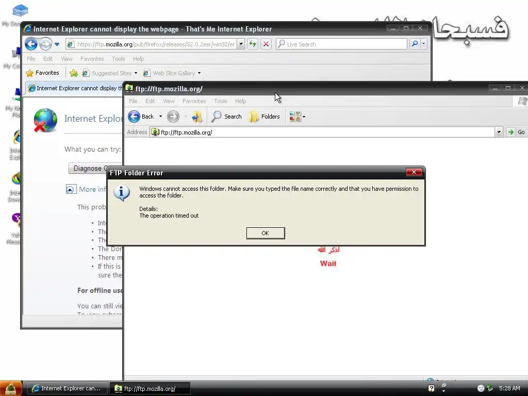Click the round white tray icon left of network icon
Screen dimensions: 528x396
coord(481,388)
